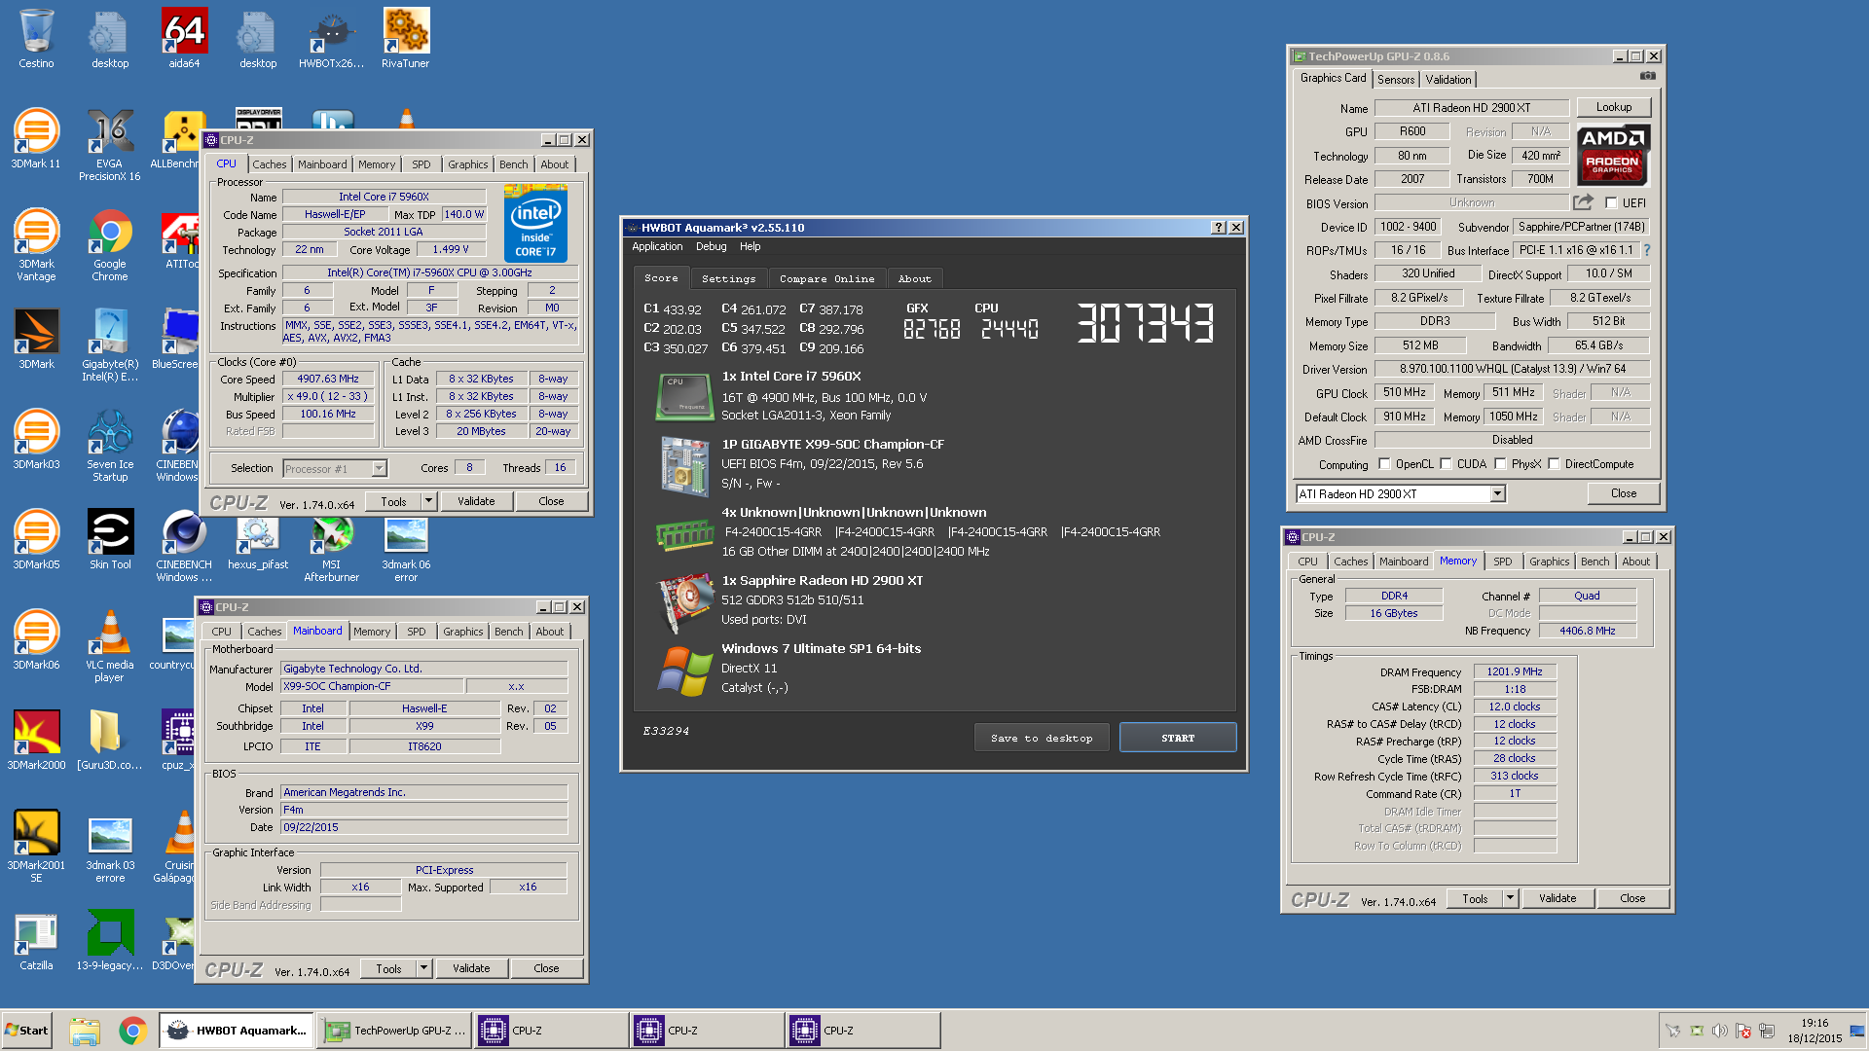Open file explorer from the taskbar
This screenshot has height=1051, width=1869.
(x=85, y=1031)
